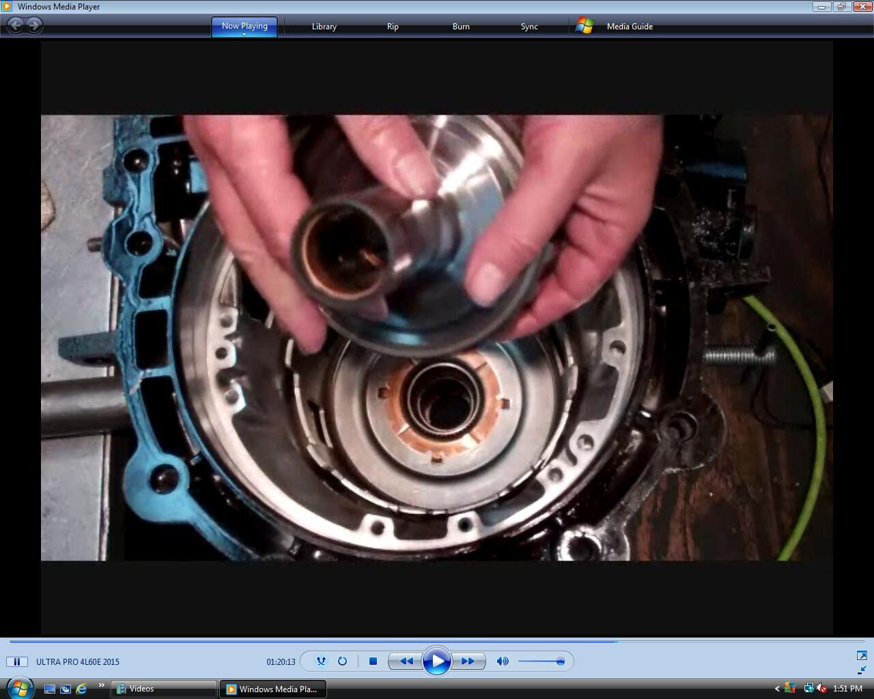Click Show Desktop in Quick Launch

click(x=50, y=689)
